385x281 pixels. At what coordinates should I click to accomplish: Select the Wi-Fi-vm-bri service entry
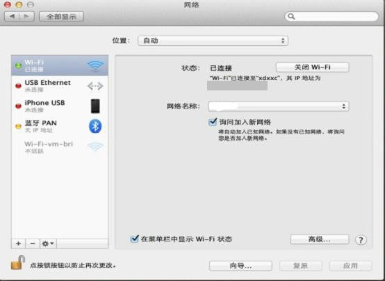point(60,147)
